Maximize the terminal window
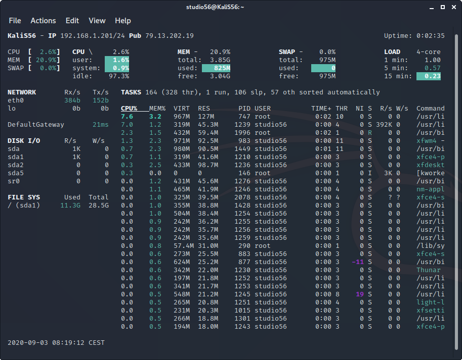Image resolution: width=462 pixels, height=360 pixels. pos(442,7)
